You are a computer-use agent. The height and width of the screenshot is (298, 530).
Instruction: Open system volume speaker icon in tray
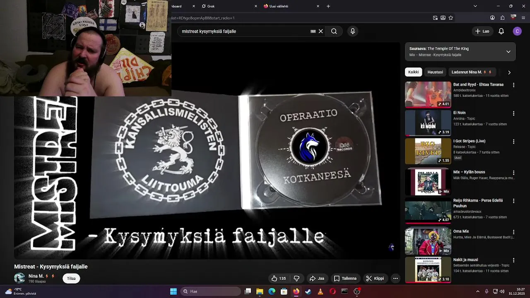click(x=502, y=291)
